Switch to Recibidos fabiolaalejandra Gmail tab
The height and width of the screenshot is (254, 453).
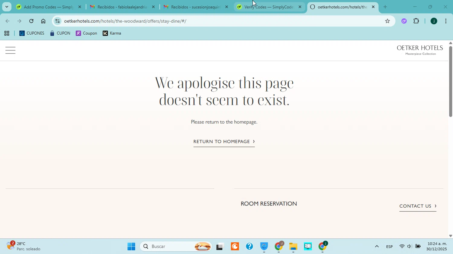[x=122, y=7]
